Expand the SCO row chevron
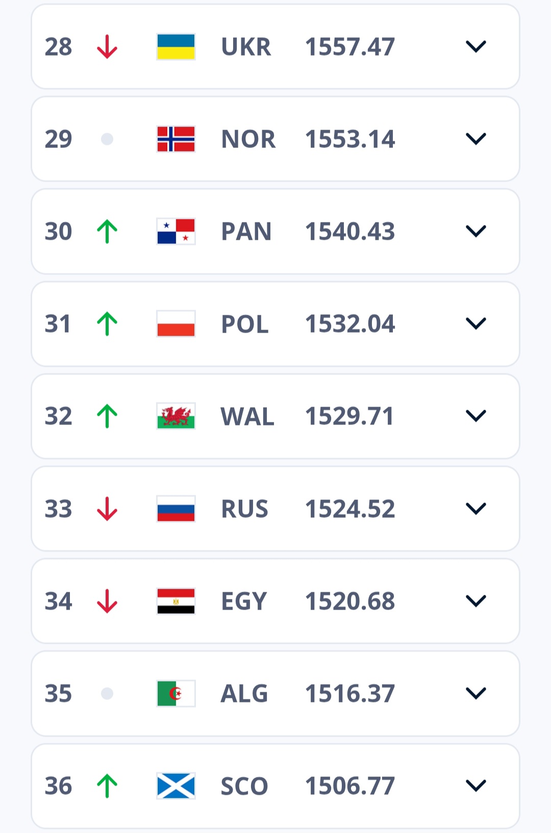Image resolution: width=551 pixels, height=833 pixels. coord(475,786)
